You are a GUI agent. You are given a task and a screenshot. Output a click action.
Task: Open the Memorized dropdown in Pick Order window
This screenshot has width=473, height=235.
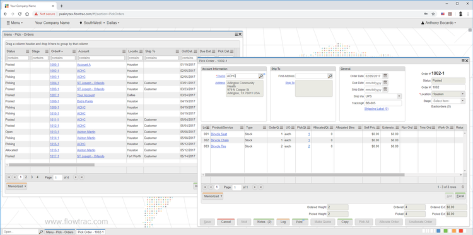tap(213, 196)
